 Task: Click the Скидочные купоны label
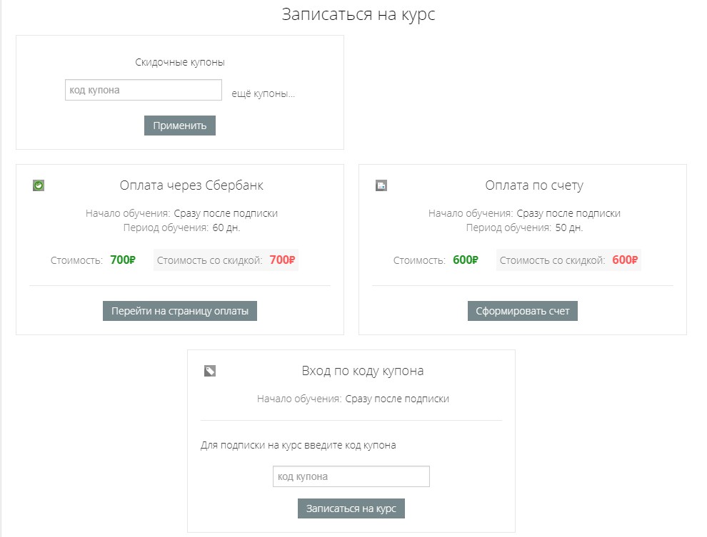click(180, 63)
